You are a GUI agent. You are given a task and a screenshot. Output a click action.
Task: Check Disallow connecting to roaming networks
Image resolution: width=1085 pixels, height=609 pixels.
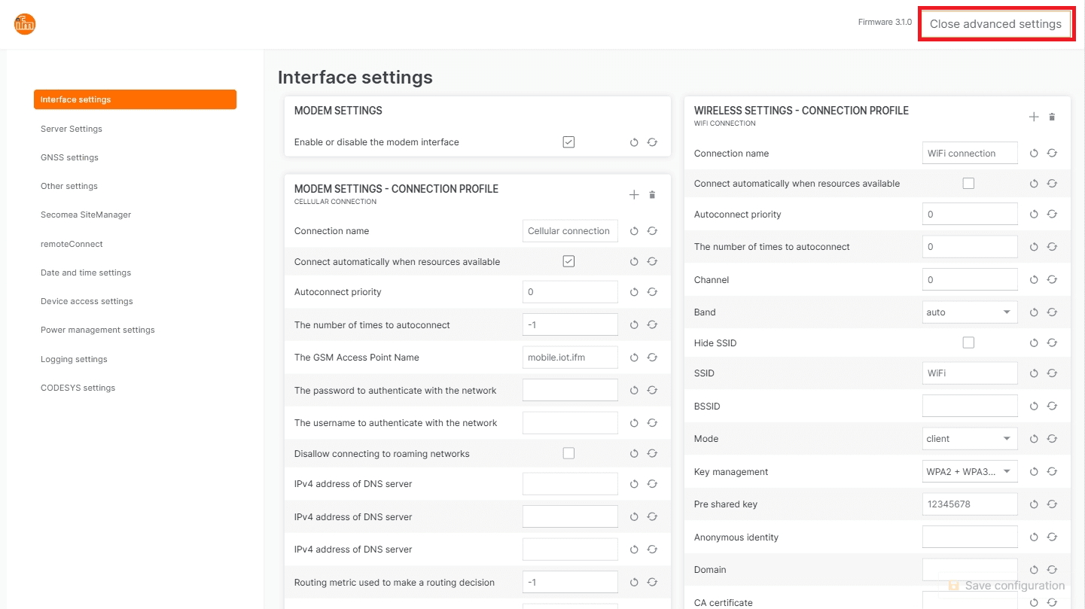tap(568, 454)
